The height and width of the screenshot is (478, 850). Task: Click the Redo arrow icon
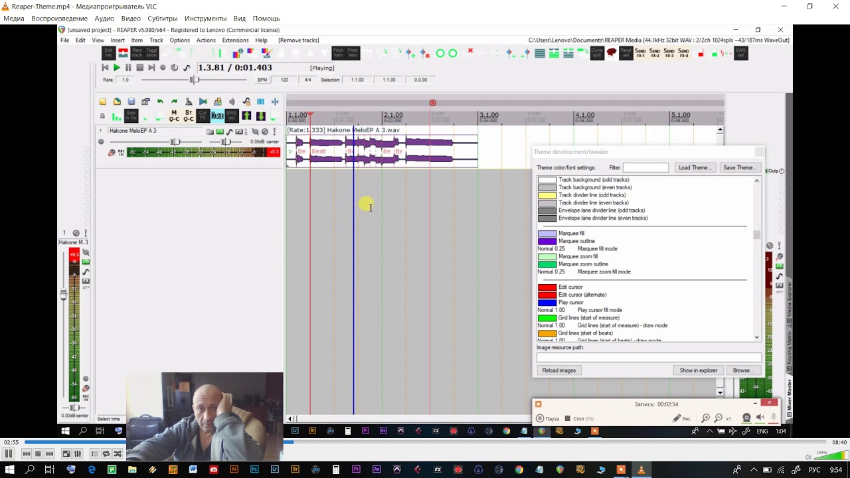click(x=174, y=102)
